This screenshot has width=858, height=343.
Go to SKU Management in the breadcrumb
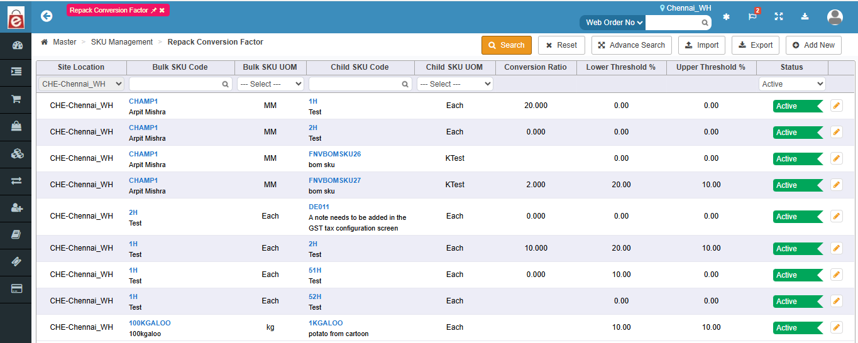click(122, 42)
